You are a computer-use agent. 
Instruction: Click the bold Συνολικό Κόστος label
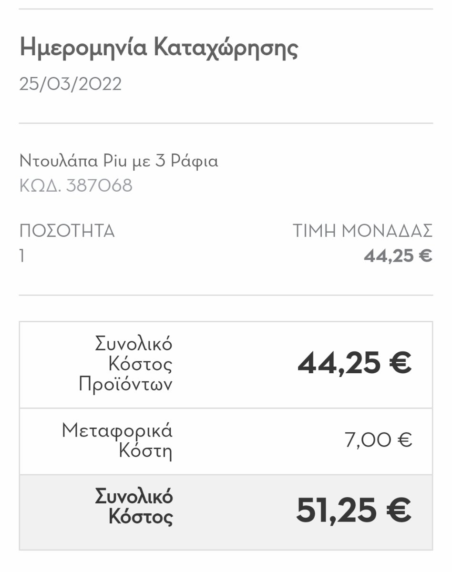tap(134, 507)
